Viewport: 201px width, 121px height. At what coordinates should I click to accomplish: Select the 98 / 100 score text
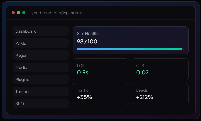click(87, 42)
